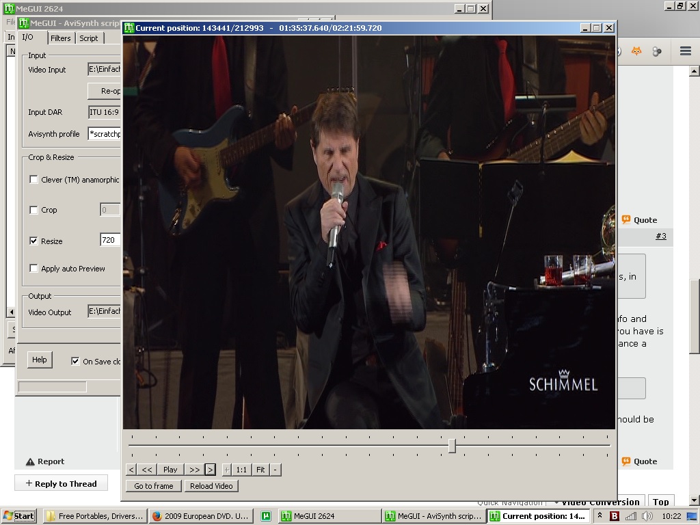700x525 pixels.
Task: Click the green taskbar application icon
Action: pyautogui.click(x=266, y=516)
